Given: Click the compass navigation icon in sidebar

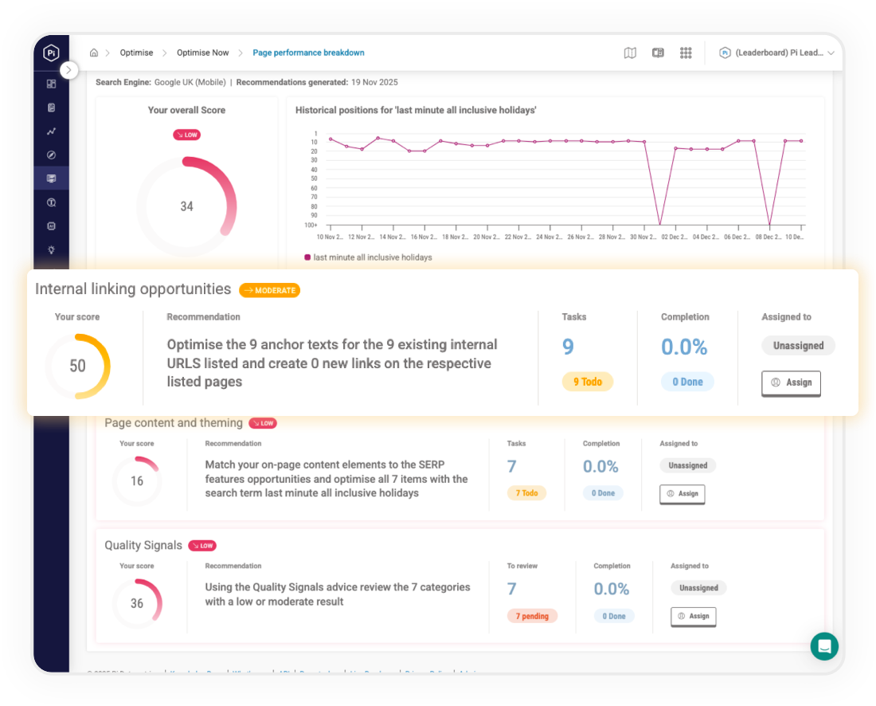Looking at the screenshot, I should point(51,155).
